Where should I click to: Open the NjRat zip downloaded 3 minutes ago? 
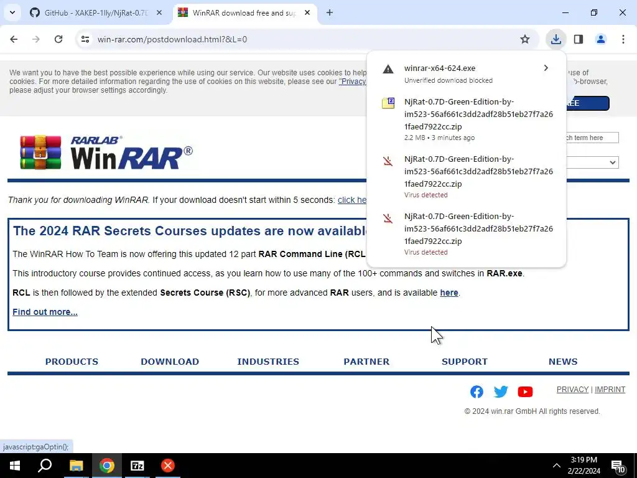click(467, 119)
